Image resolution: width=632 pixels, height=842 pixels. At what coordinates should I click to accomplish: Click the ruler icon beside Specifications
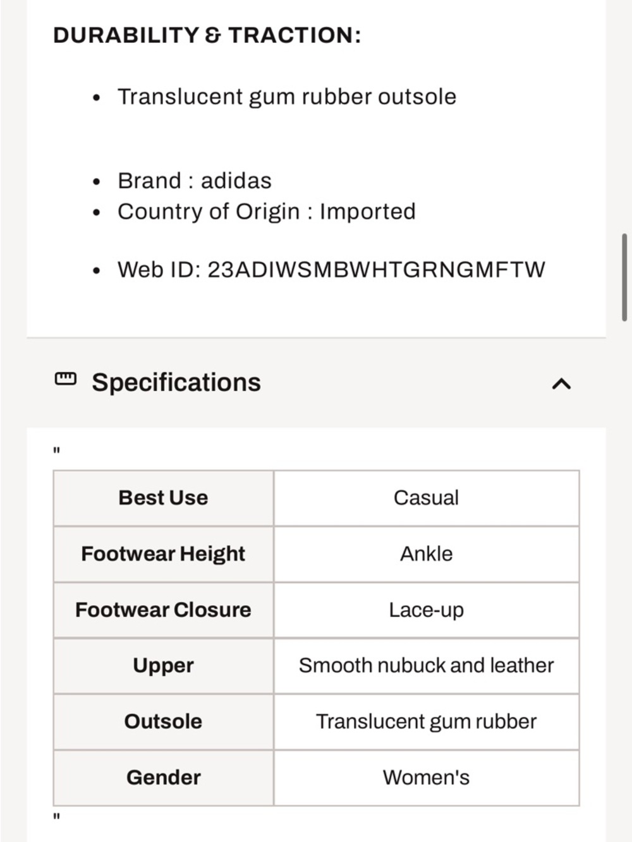point(65,379)
